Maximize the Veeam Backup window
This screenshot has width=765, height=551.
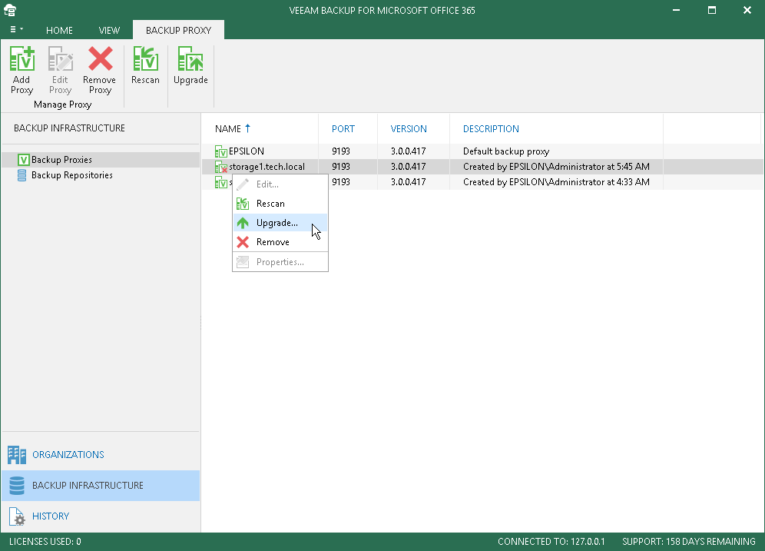(712, 10)
